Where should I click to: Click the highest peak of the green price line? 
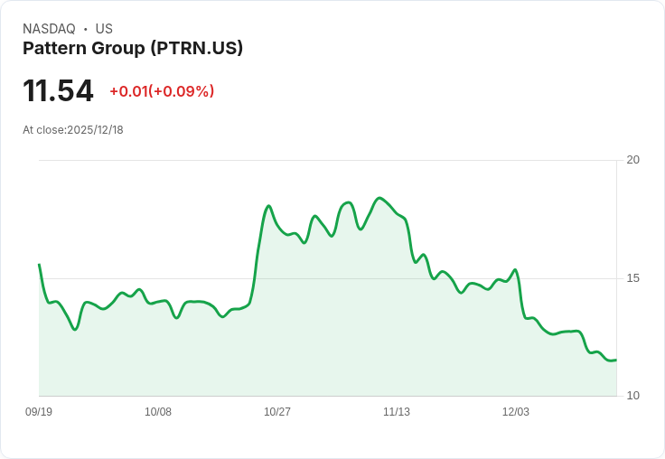click(379, 198)
